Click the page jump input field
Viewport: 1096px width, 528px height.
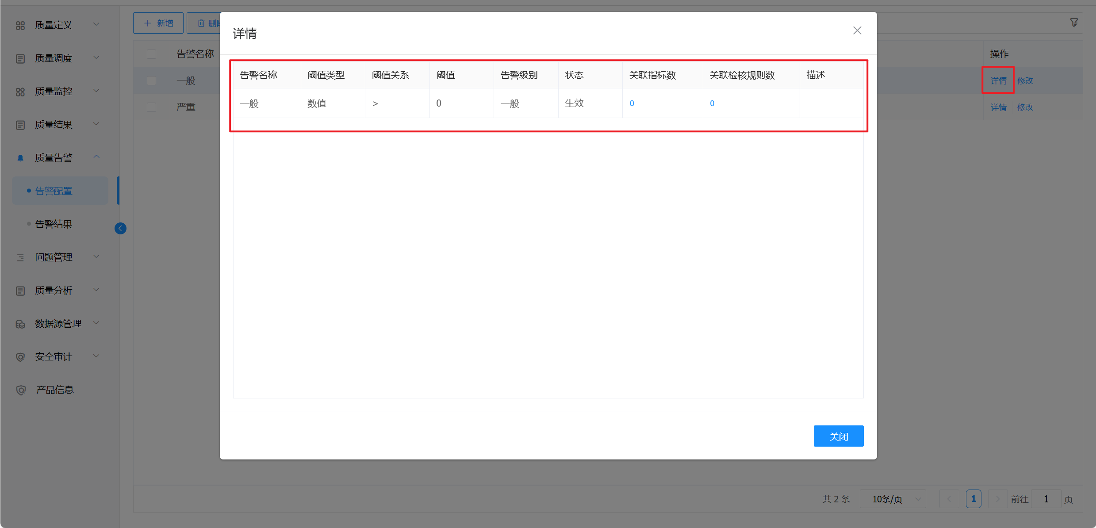[x=1046, y=499]
